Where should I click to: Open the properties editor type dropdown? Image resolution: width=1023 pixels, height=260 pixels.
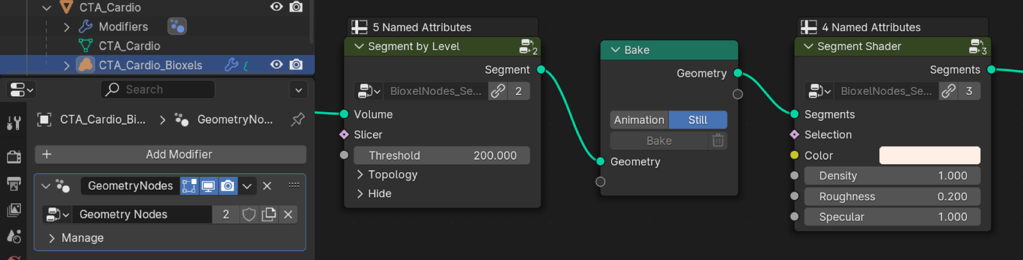click(x=21, y=90)
